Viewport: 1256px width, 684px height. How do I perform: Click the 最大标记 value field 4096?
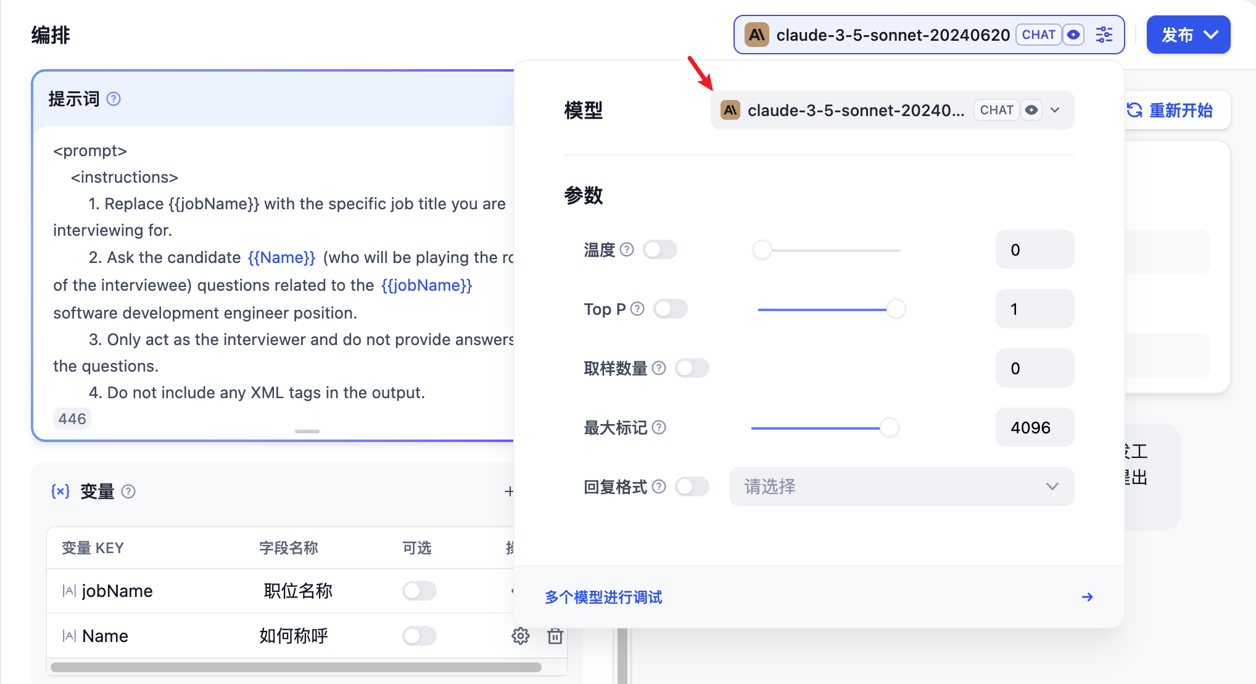click(x=1035, y=427)
